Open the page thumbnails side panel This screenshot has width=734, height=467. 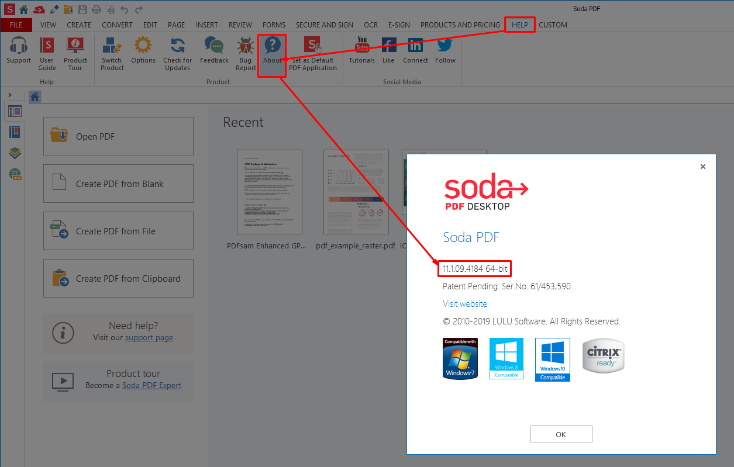(15, 111)
